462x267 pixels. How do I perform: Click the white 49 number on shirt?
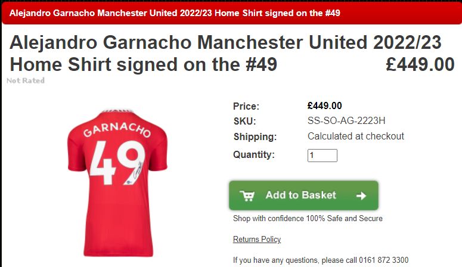(x=117, y=163)
